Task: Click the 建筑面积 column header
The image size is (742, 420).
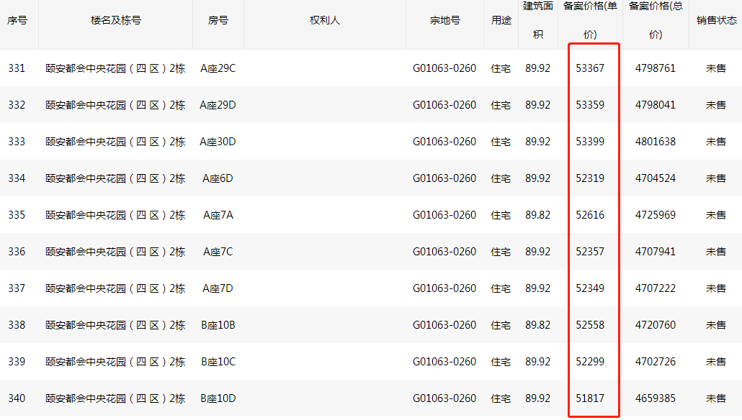Action: [538, 20]
